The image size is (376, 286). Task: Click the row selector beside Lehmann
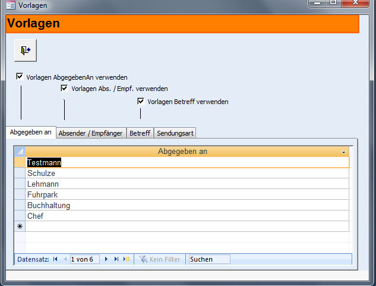(x=20, y=184)
